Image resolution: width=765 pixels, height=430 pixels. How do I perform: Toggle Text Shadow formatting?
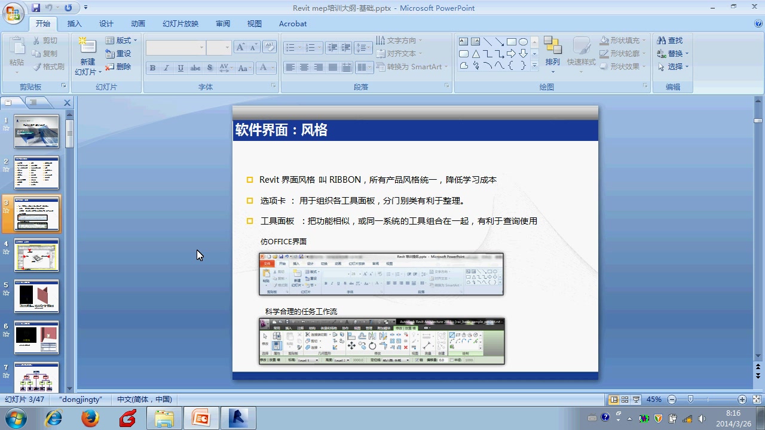[x=209, y=68]
